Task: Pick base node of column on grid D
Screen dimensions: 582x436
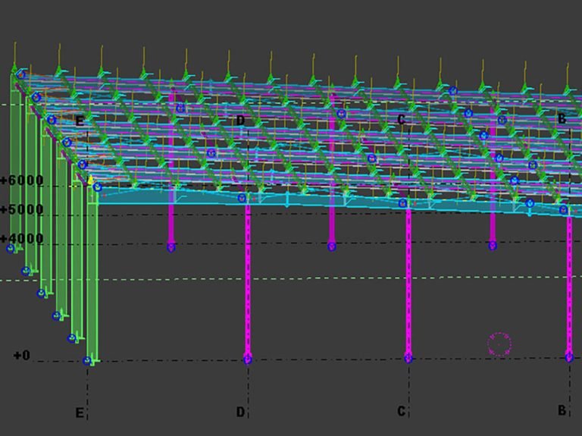Action: coord(248,359)
